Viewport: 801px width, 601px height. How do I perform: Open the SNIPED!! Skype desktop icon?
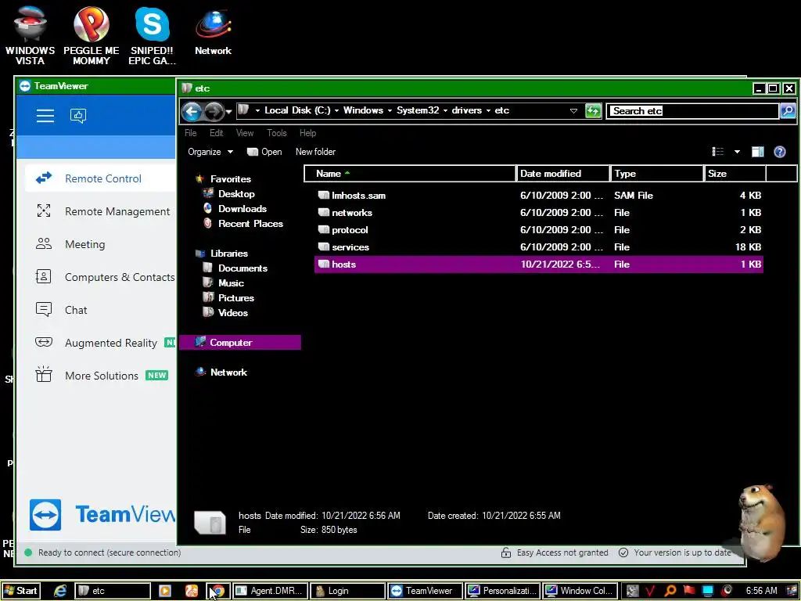pyautogui.click(x=152, y=34)
